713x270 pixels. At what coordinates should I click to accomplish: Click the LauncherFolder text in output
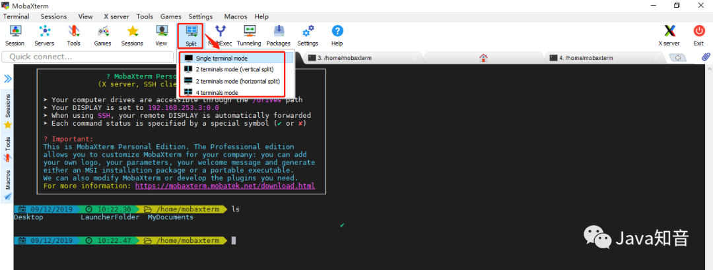coord(110,217)
